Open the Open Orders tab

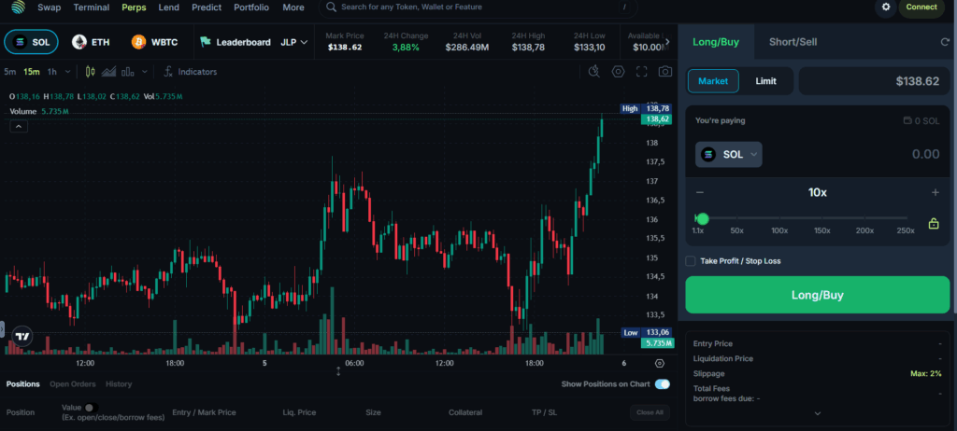coord(73,383)
